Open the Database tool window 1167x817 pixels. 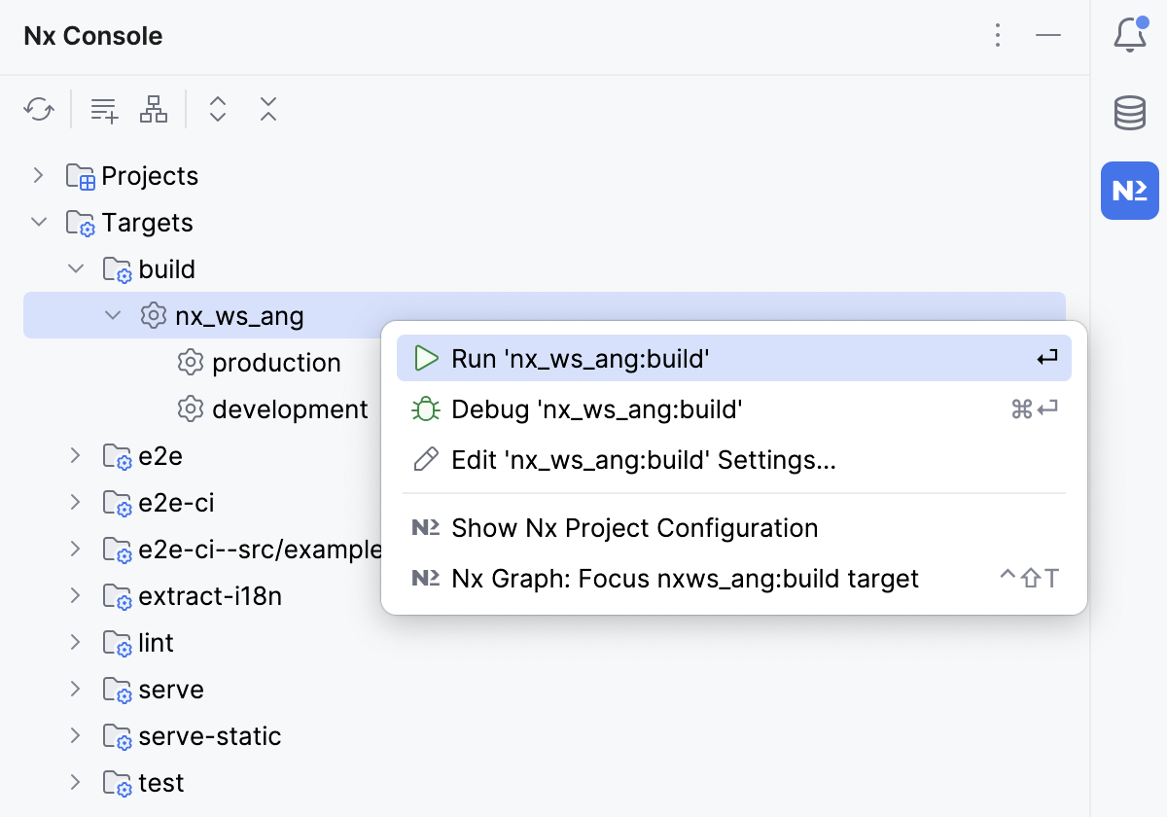click(1129, 112)
